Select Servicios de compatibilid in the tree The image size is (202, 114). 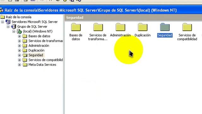45,60
